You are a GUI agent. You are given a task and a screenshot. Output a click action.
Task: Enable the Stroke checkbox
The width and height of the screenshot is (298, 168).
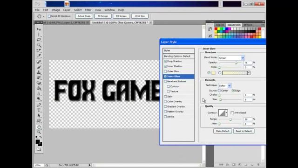(165, 117)
